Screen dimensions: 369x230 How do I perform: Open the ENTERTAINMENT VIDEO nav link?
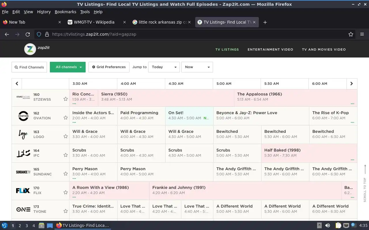pos(270,49)
